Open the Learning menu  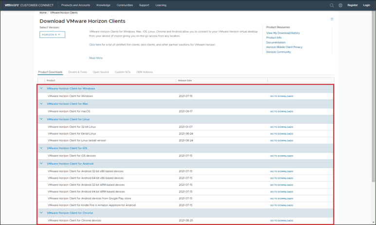pos(161,5)
